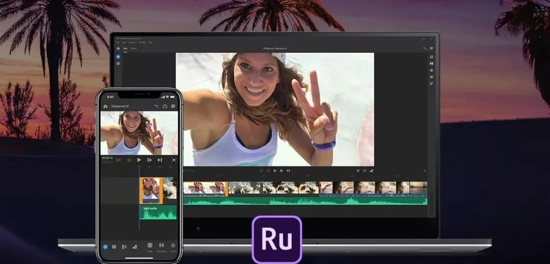
Task: Open the File menu in laptop app
Action: pyautogui.click(x=118, y=42)
